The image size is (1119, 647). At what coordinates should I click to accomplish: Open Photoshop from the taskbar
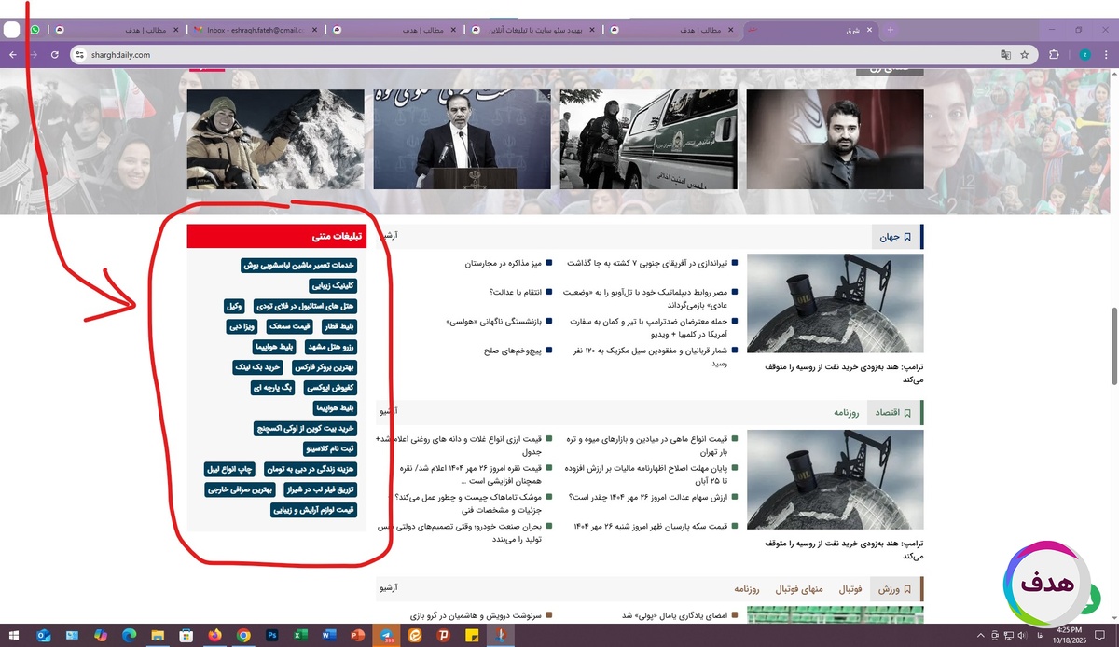pyautogui.click(x=272, y=636)
